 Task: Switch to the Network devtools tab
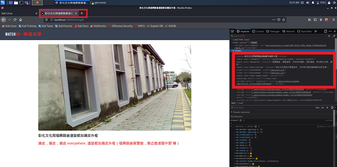click(289, 31)
